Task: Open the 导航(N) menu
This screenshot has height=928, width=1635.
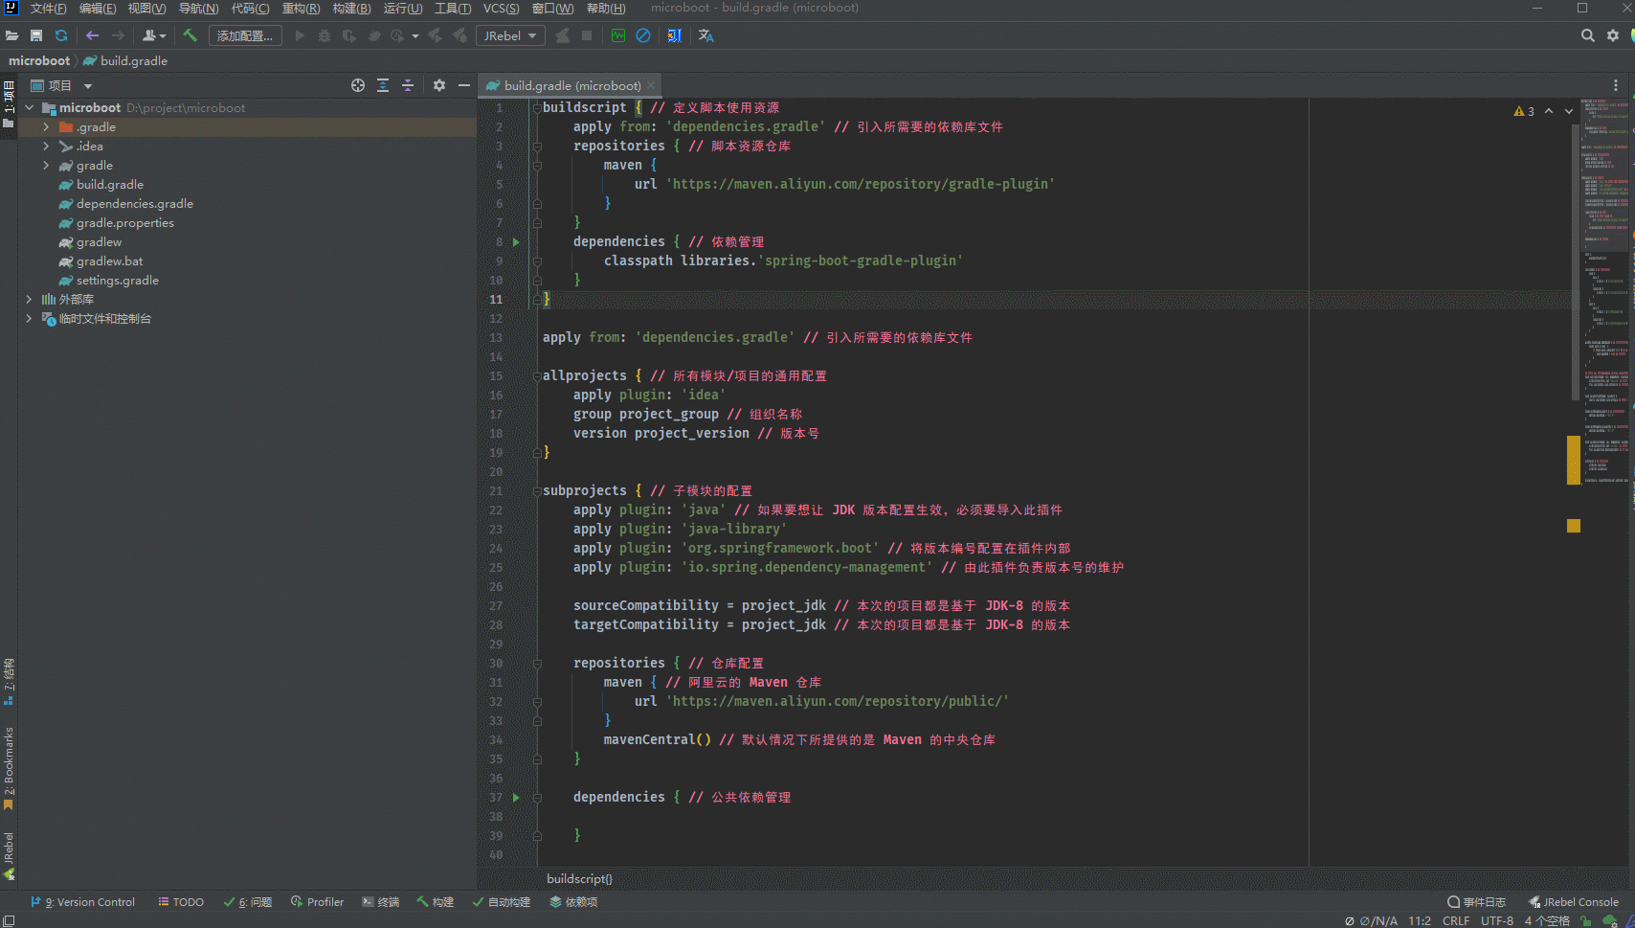Action: (x=199, y=9)
